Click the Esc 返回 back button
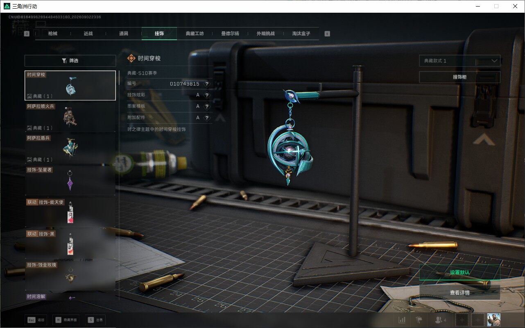Screen dimensions: 525x328 point(36,320)
